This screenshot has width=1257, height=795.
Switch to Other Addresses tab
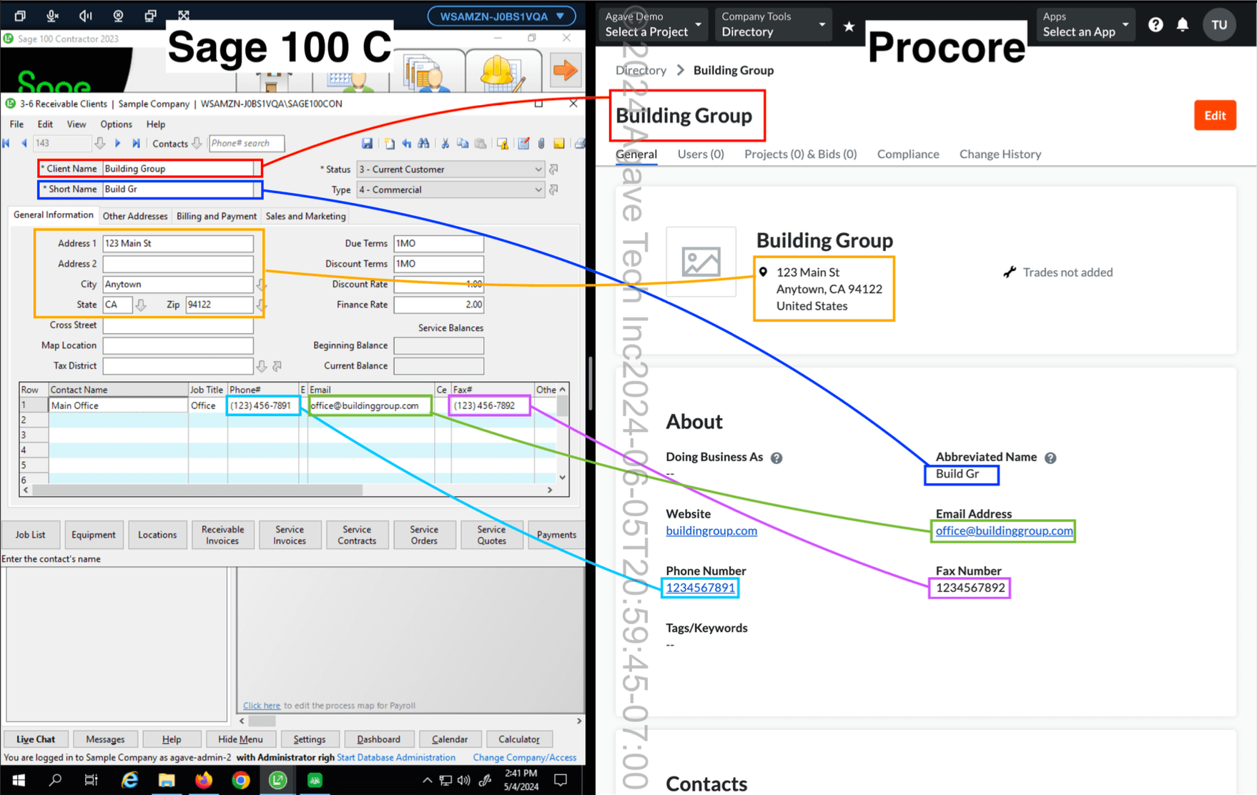[x=135, y=216]
